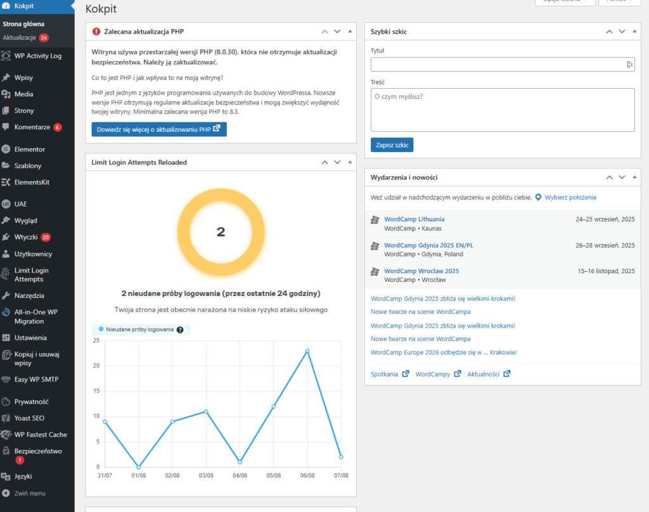Collapse the Wydarzenia i nowości panel
Viewport: 649px width, 512px height.
[x=633, y=177]
